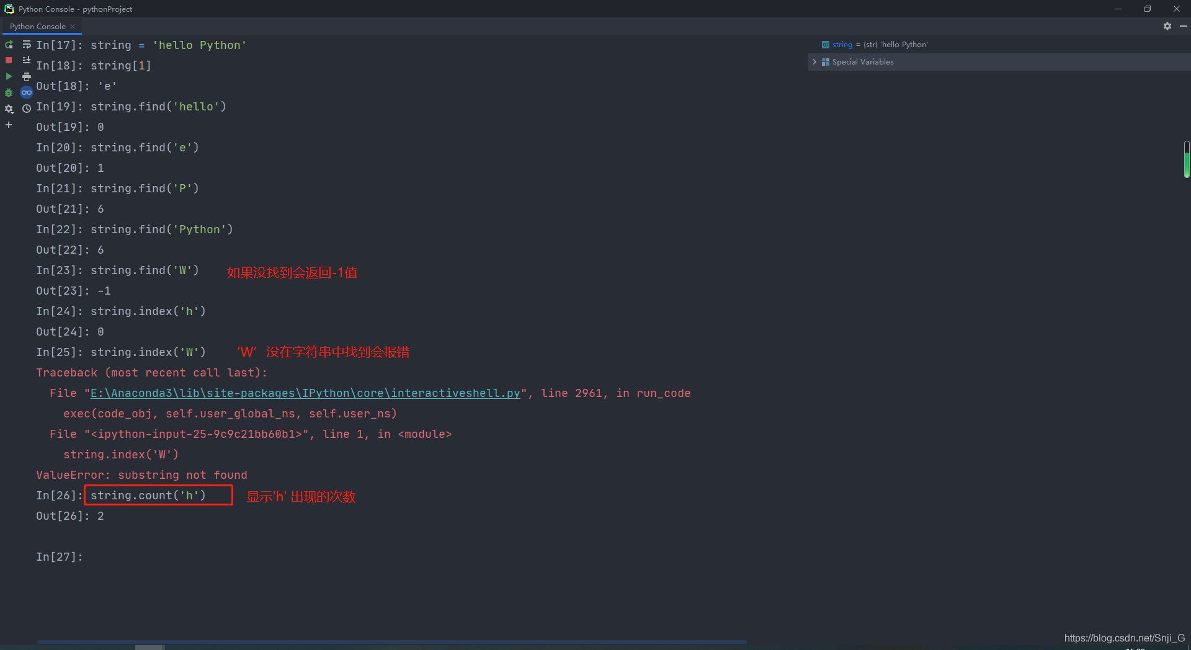Open console settings gear in left toolbar
The height and width of the screenshot is (650, 1191).
click(9, 109)
